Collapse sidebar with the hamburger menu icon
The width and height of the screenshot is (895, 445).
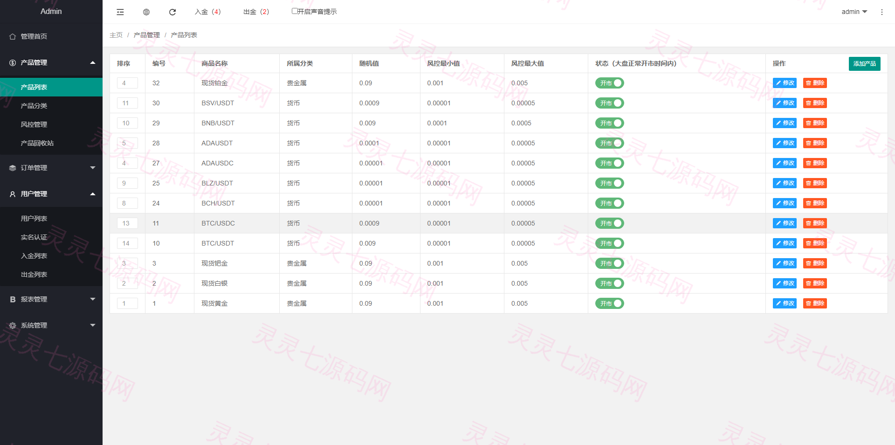[x=120, y=12]
